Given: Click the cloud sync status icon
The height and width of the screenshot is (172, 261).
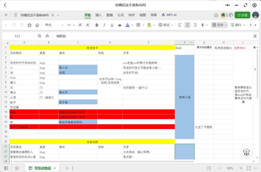Looking at the screenshot, I should coord(216,15).
